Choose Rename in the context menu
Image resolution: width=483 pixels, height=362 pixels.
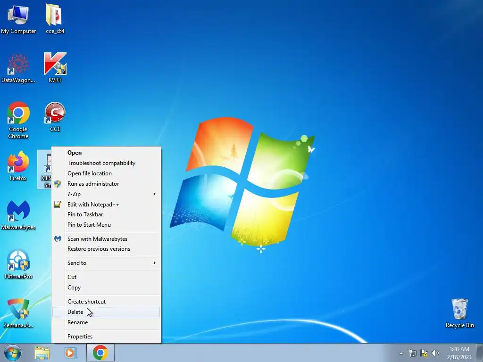pos(106,322)
